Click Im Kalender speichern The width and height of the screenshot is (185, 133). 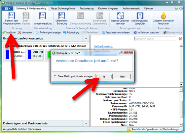146,33
